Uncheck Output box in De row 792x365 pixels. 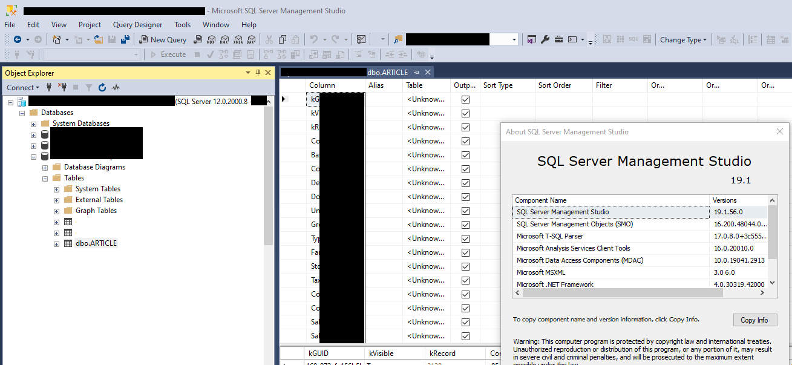(465, 183)
